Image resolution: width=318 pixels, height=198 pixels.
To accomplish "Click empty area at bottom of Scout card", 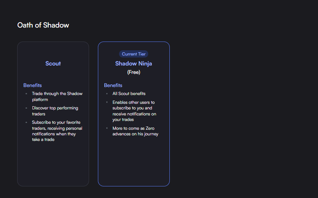I will pyautogui.click(x=53, y=168).
